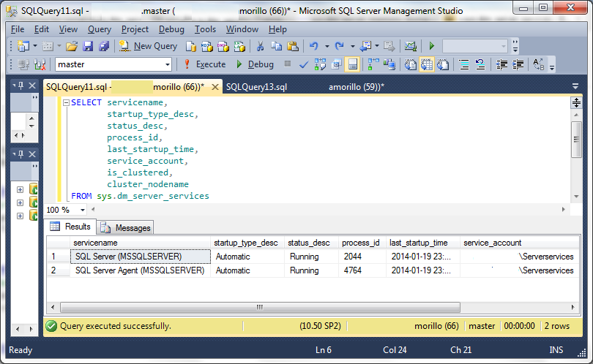Switch output to Results to Text

(x=410, y=64)
